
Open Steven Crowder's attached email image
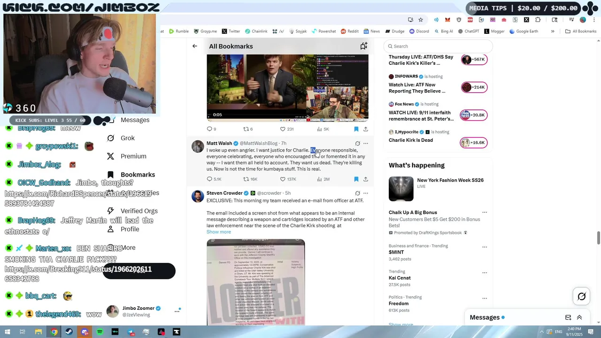256,282
